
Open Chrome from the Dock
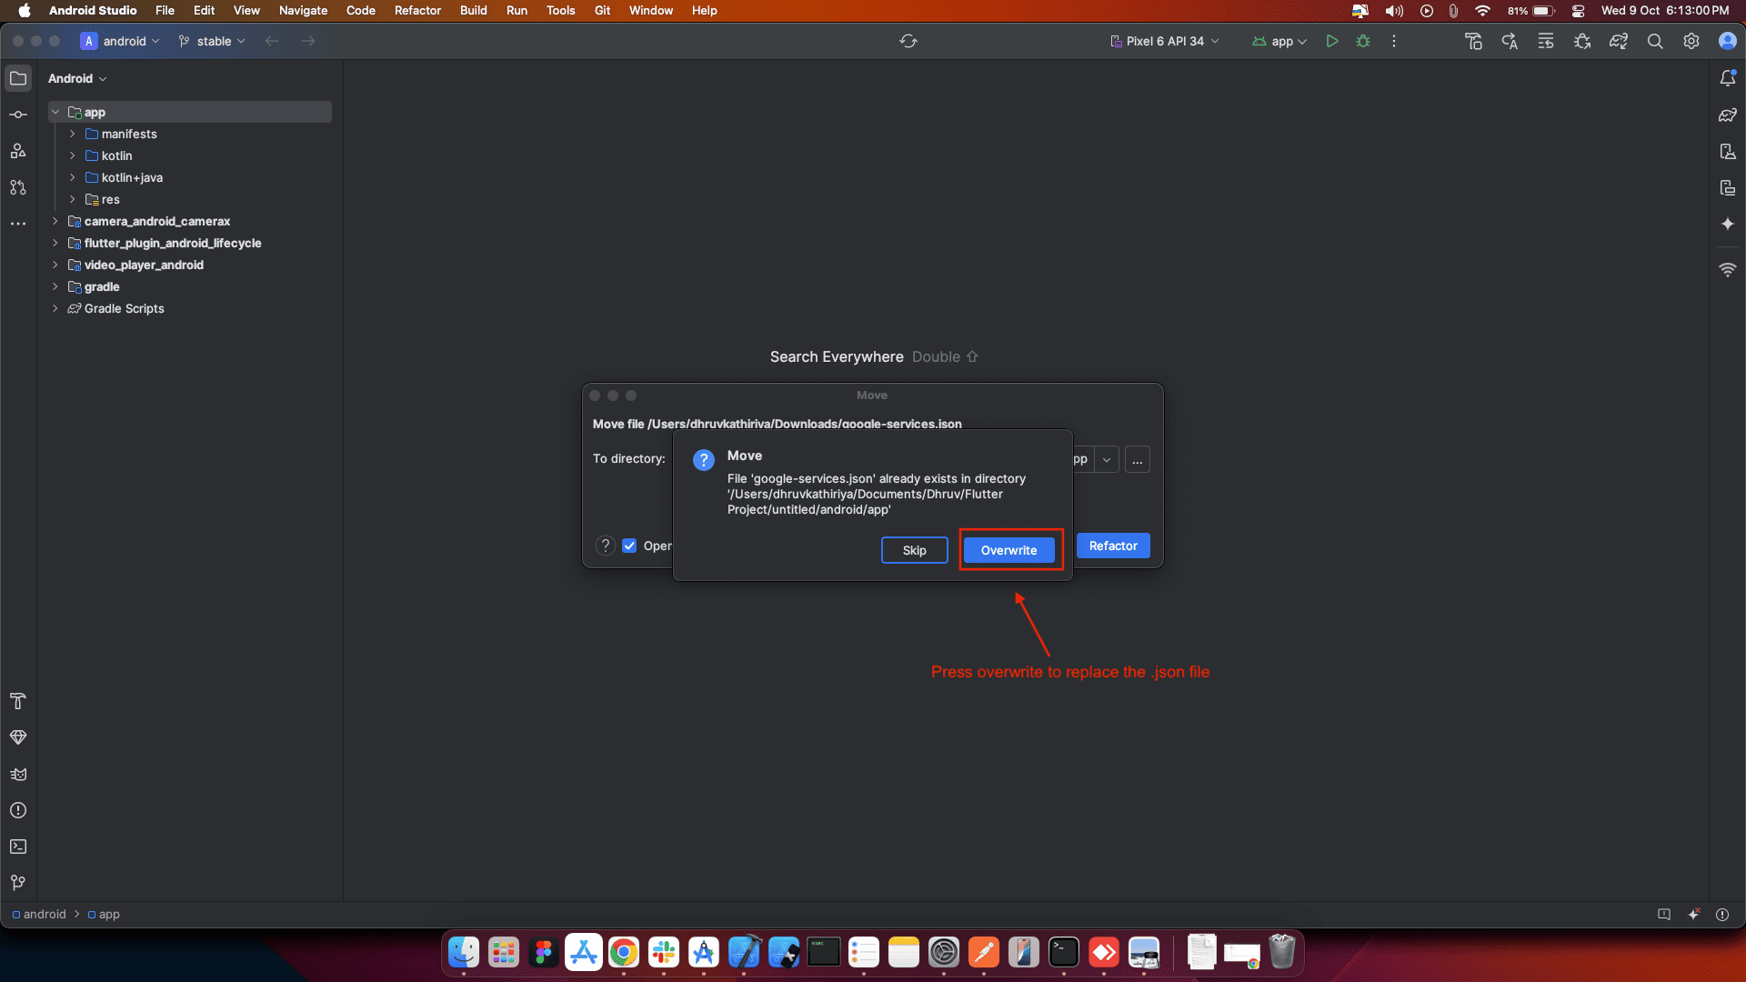624,953
